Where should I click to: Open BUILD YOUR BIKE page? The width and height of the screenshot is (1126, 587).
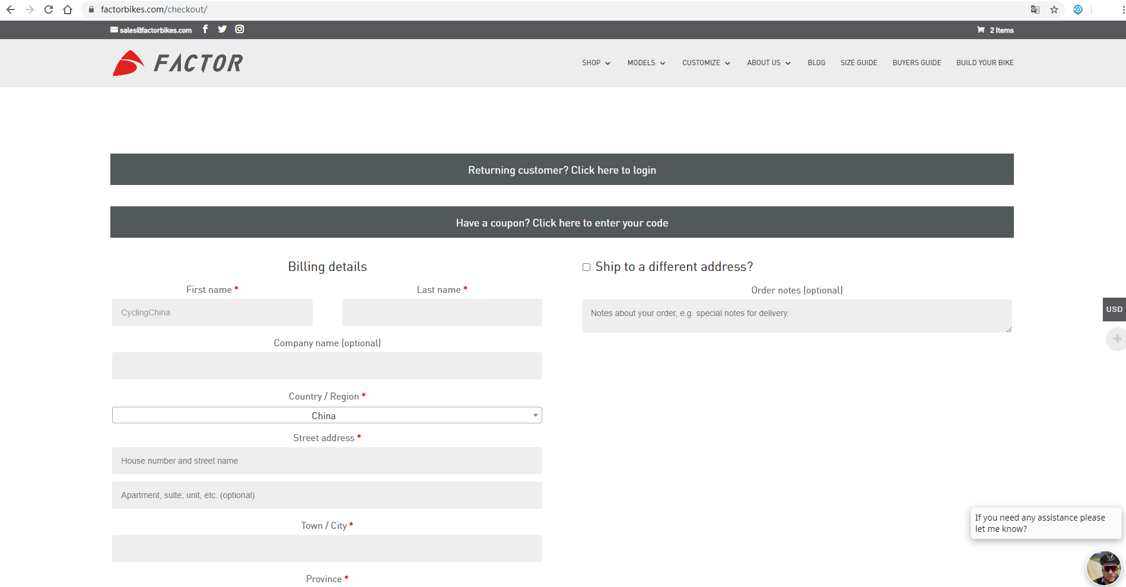(x=985, y=63)
